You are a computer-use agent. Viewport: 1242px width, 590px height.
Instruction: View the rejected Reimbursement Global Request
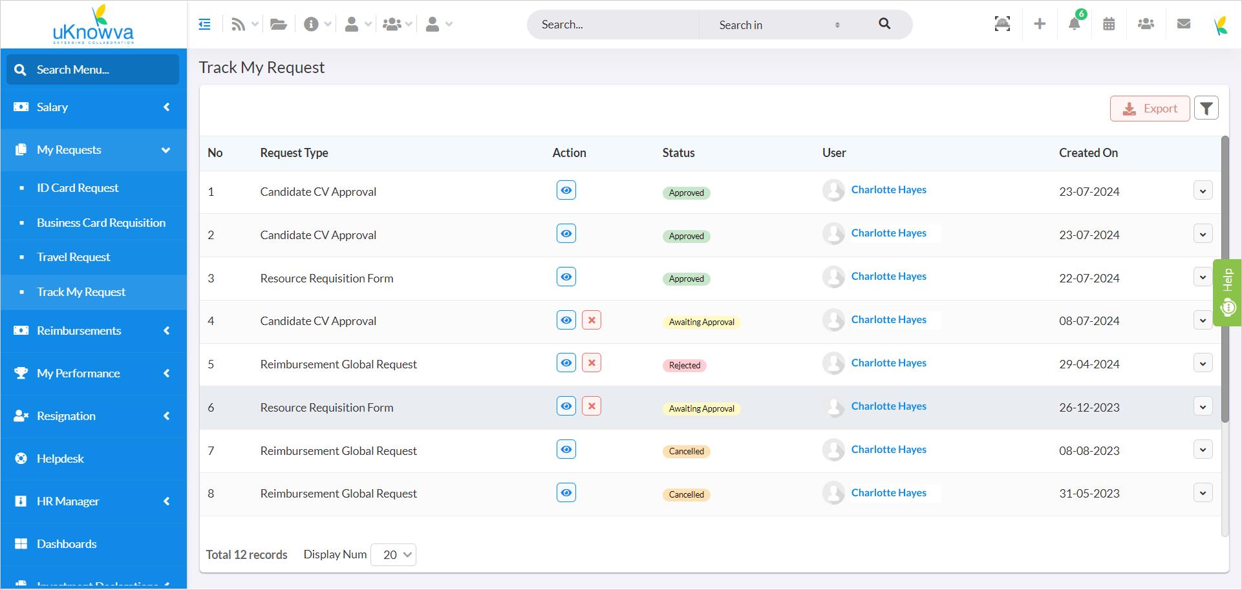pos(566,363)
